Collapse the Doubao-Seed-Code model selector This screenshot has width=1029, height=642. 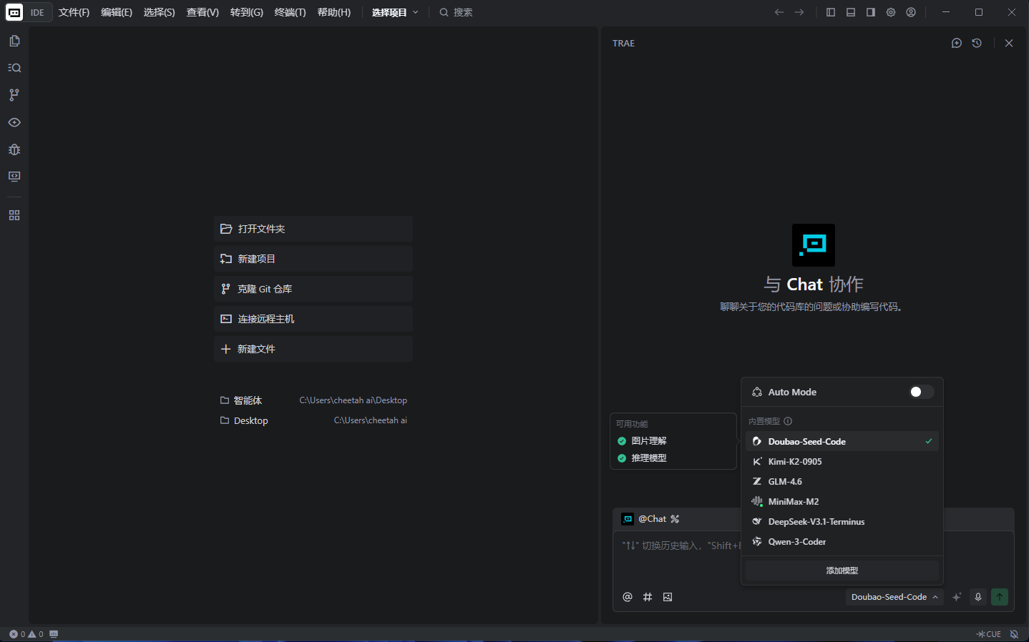tap(894, 597)
